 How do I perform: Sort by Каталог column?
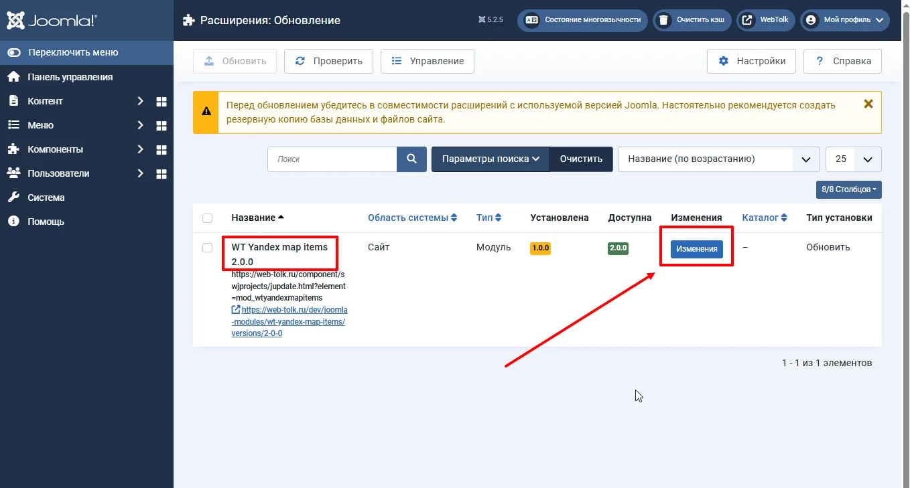pyautogui.click(x=765, y=218)
